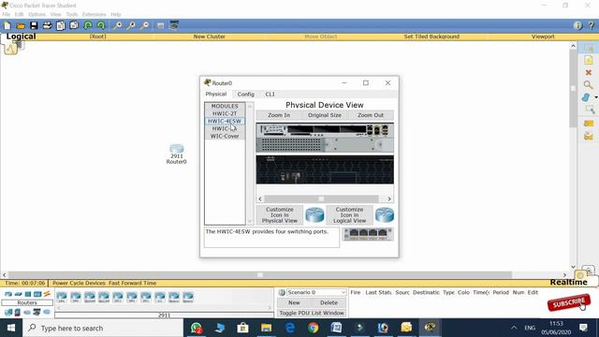Image resolution: width=599 pixels, height=337 pixels.
Task: Click the New scenario button
Action: [x=294, y=302]
